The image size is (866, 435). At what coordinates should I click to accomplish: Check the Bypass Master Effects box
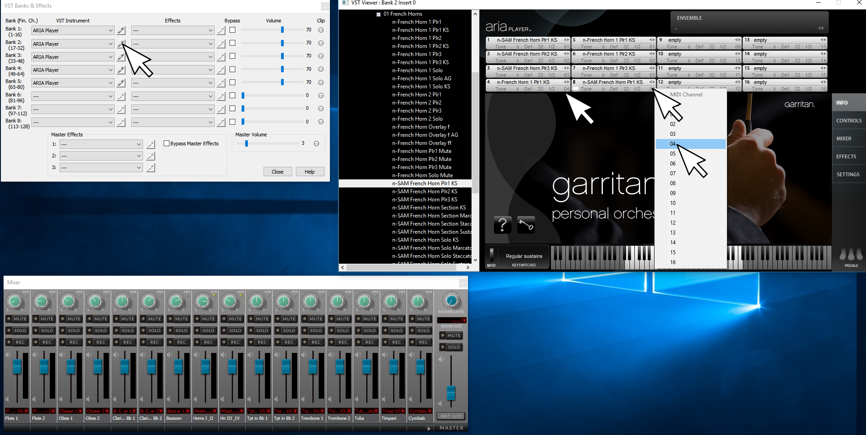[167, 144]
